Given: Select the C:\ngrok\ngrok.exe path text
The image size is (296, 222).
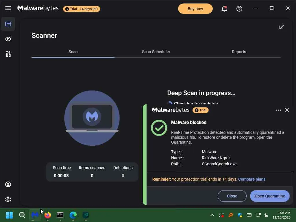Looking at the screenshot, I should (219, 164).
